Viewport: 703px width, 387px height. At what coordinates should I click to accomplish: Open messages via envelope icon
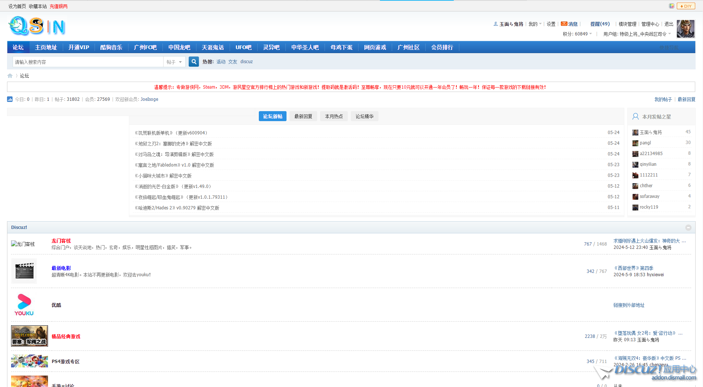tap(564, 24)
